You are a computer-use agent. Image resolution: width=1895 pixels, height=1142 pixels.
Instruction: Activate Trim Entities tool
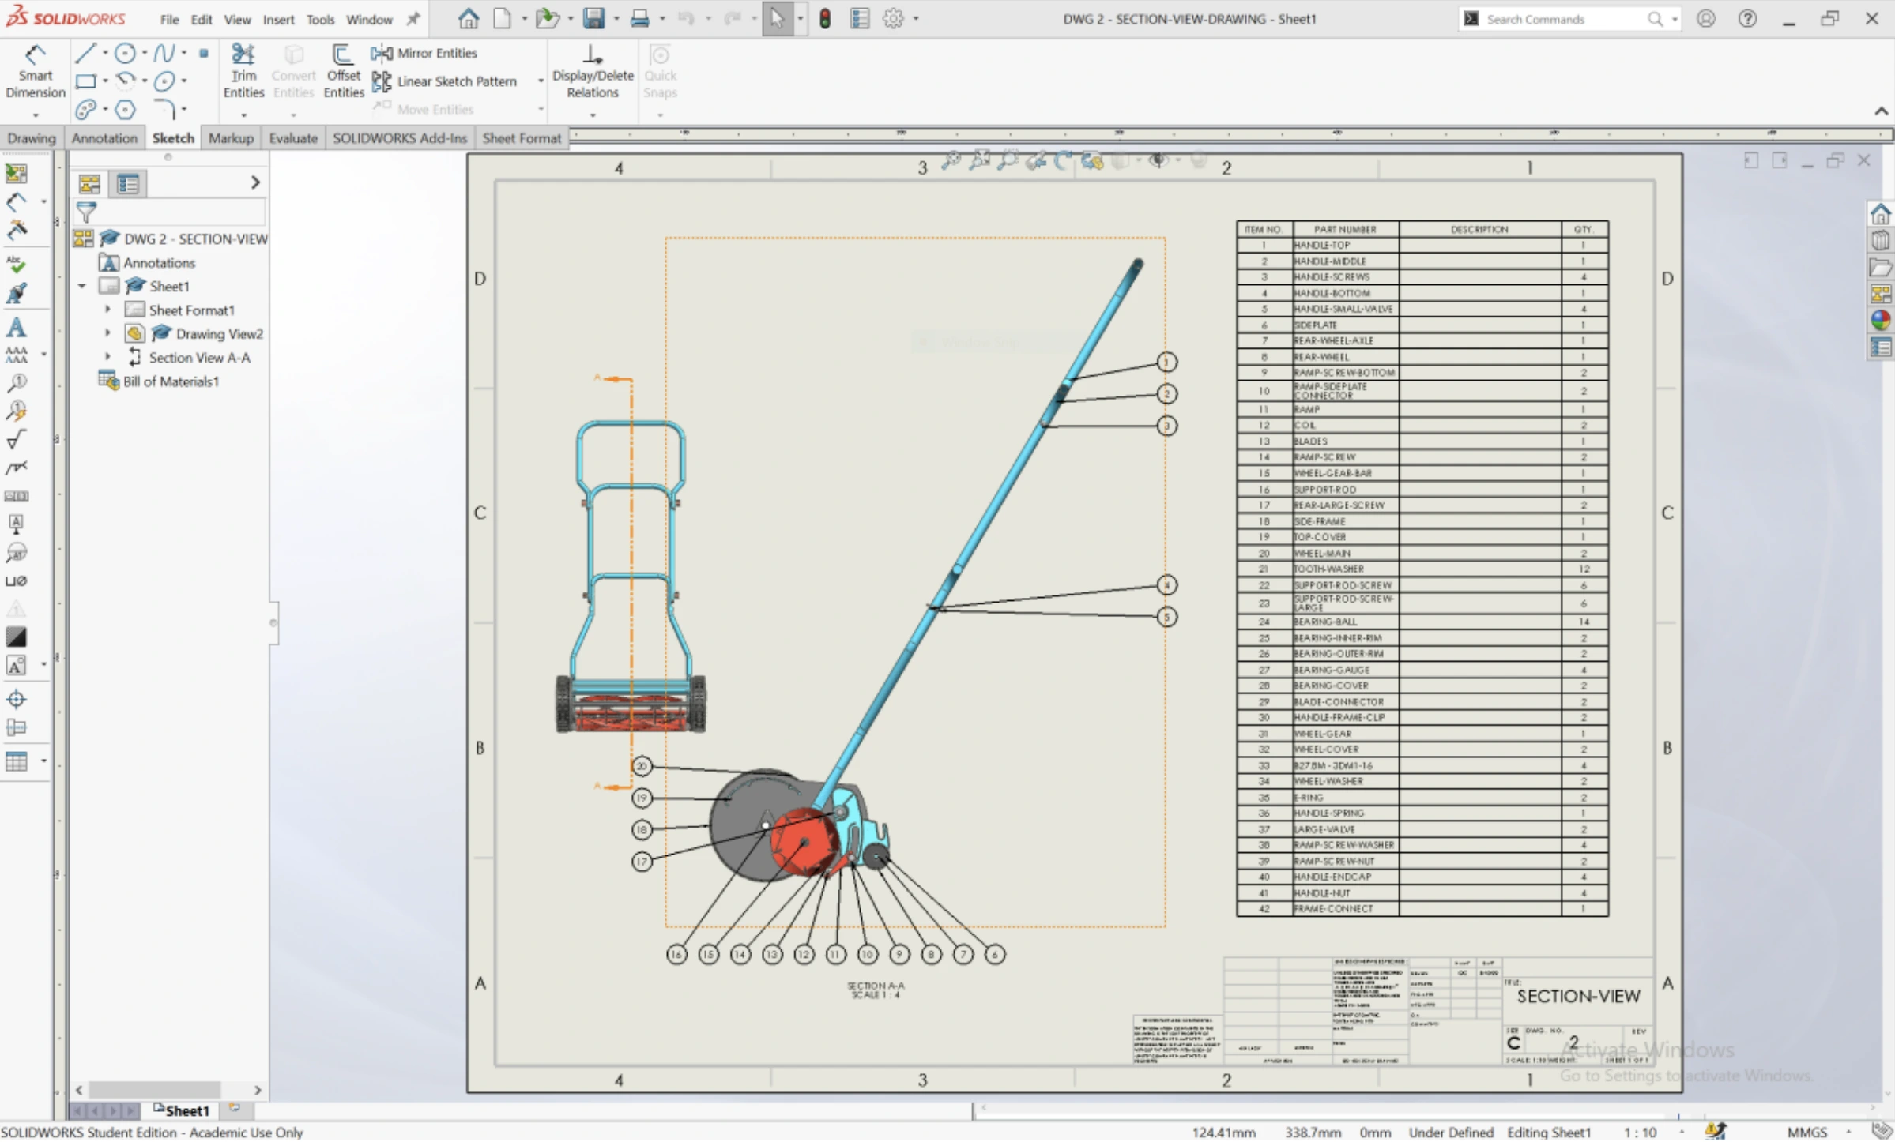[x=243, y=72]
